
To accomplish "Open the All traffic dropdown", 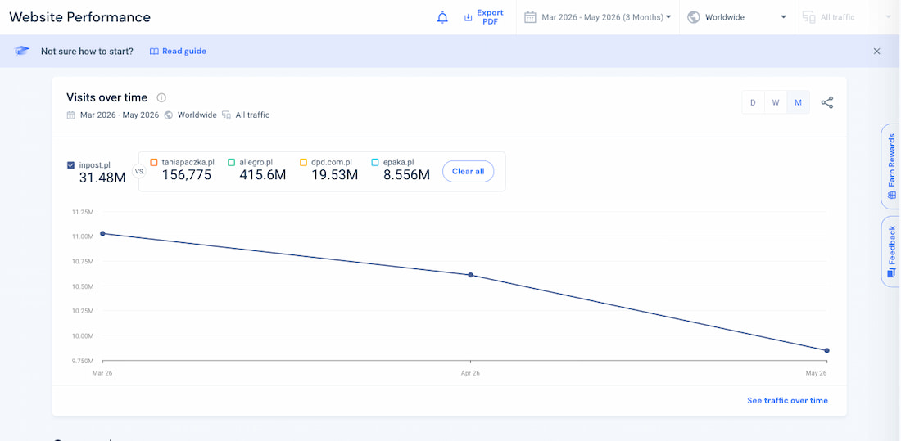I will click(x=846, y=17).
